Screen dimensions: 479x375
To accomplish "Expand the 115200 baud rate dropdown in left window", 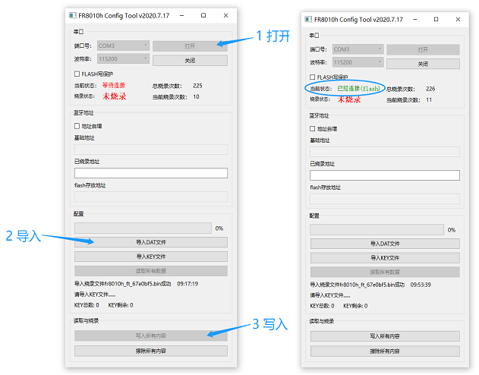I will [123, 60].
